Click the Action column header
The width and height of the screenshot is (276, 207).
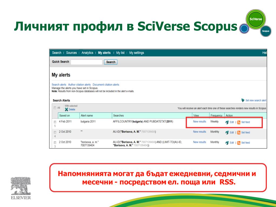click(x=246, y=115)
